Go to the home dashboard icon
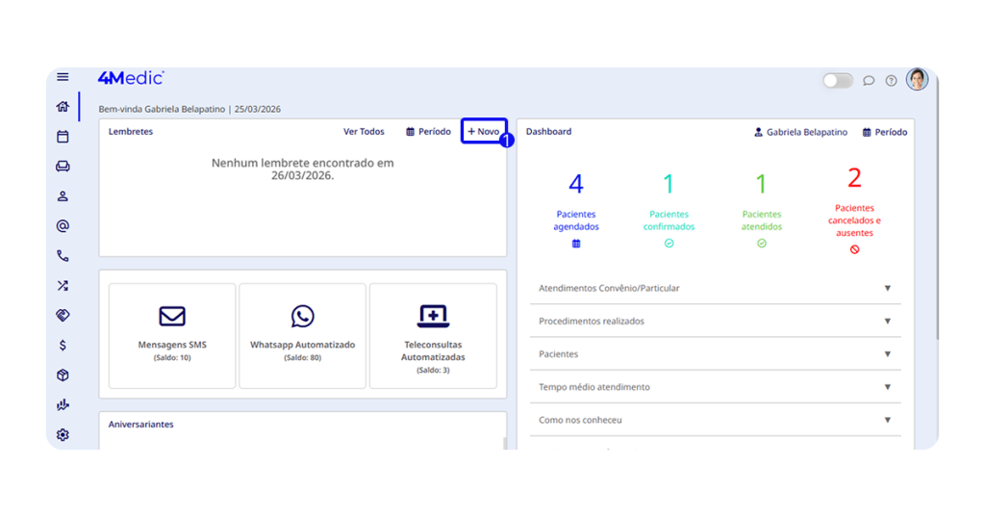The width and height of the screenshot is (985, 518). click(x=63, y=107)
